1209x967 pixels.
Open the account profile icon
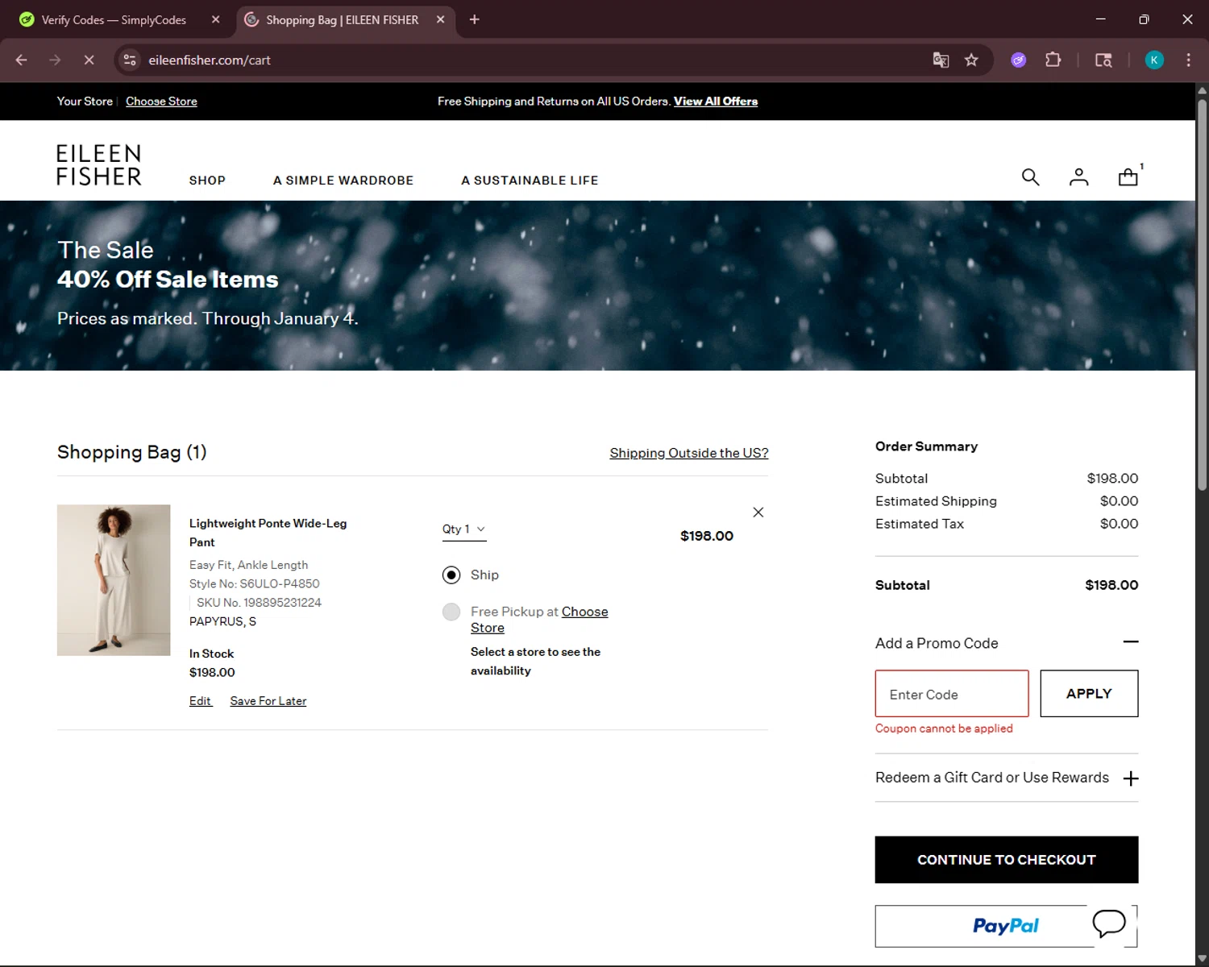coord(1078,176)
